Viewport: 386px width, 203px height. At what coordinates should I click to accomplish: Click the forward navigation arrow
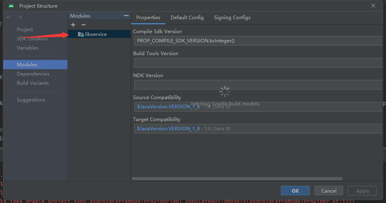click(20, 17)
